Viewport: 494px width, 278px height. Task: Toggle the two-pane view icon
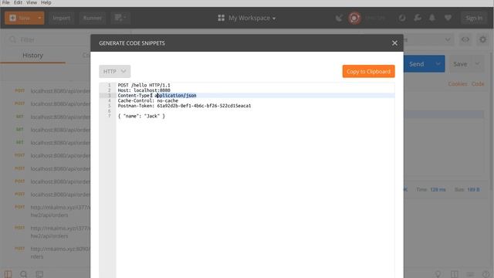[454, 274]
